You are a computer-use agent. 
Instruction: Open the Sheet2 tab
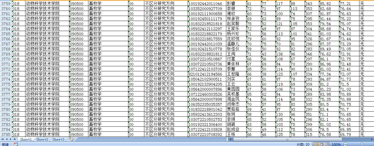click(42, 139)
